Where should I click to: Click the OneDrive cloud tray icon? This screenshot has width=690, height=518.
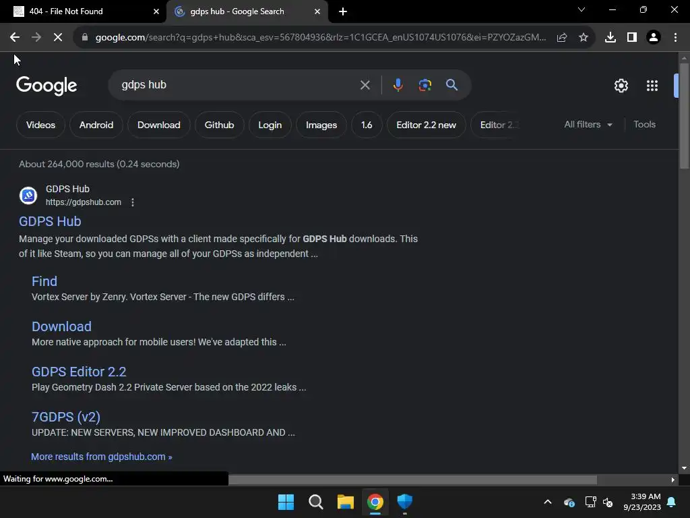pos(569,502)
